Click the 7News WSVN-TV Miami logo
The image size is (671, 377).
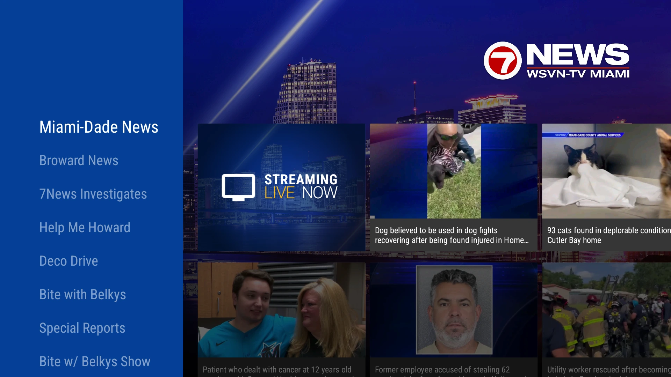[x=557, y=61]
